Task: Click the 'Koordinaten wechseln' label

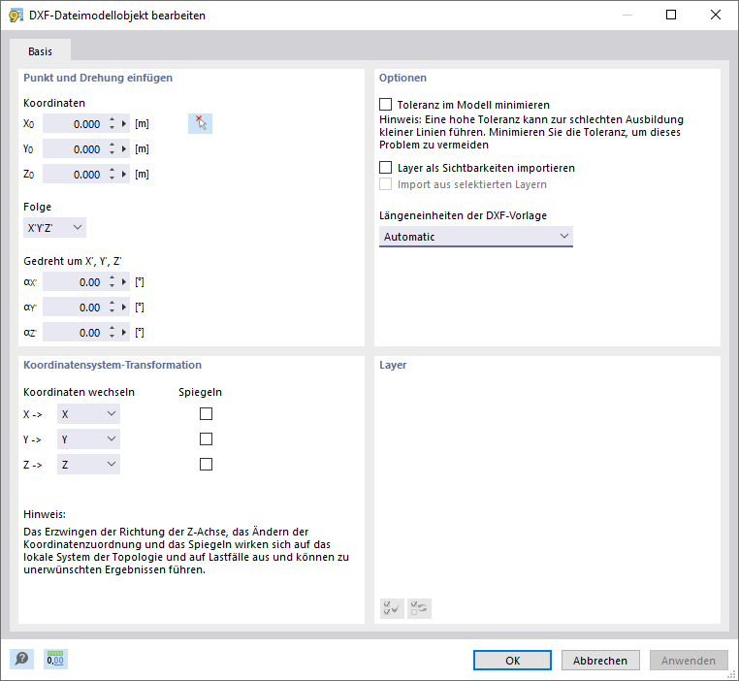Action: (x=80, y=392)
